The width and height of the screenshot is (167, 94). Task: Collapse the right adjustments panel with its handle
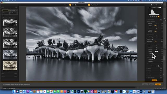[x=145, y=43]
